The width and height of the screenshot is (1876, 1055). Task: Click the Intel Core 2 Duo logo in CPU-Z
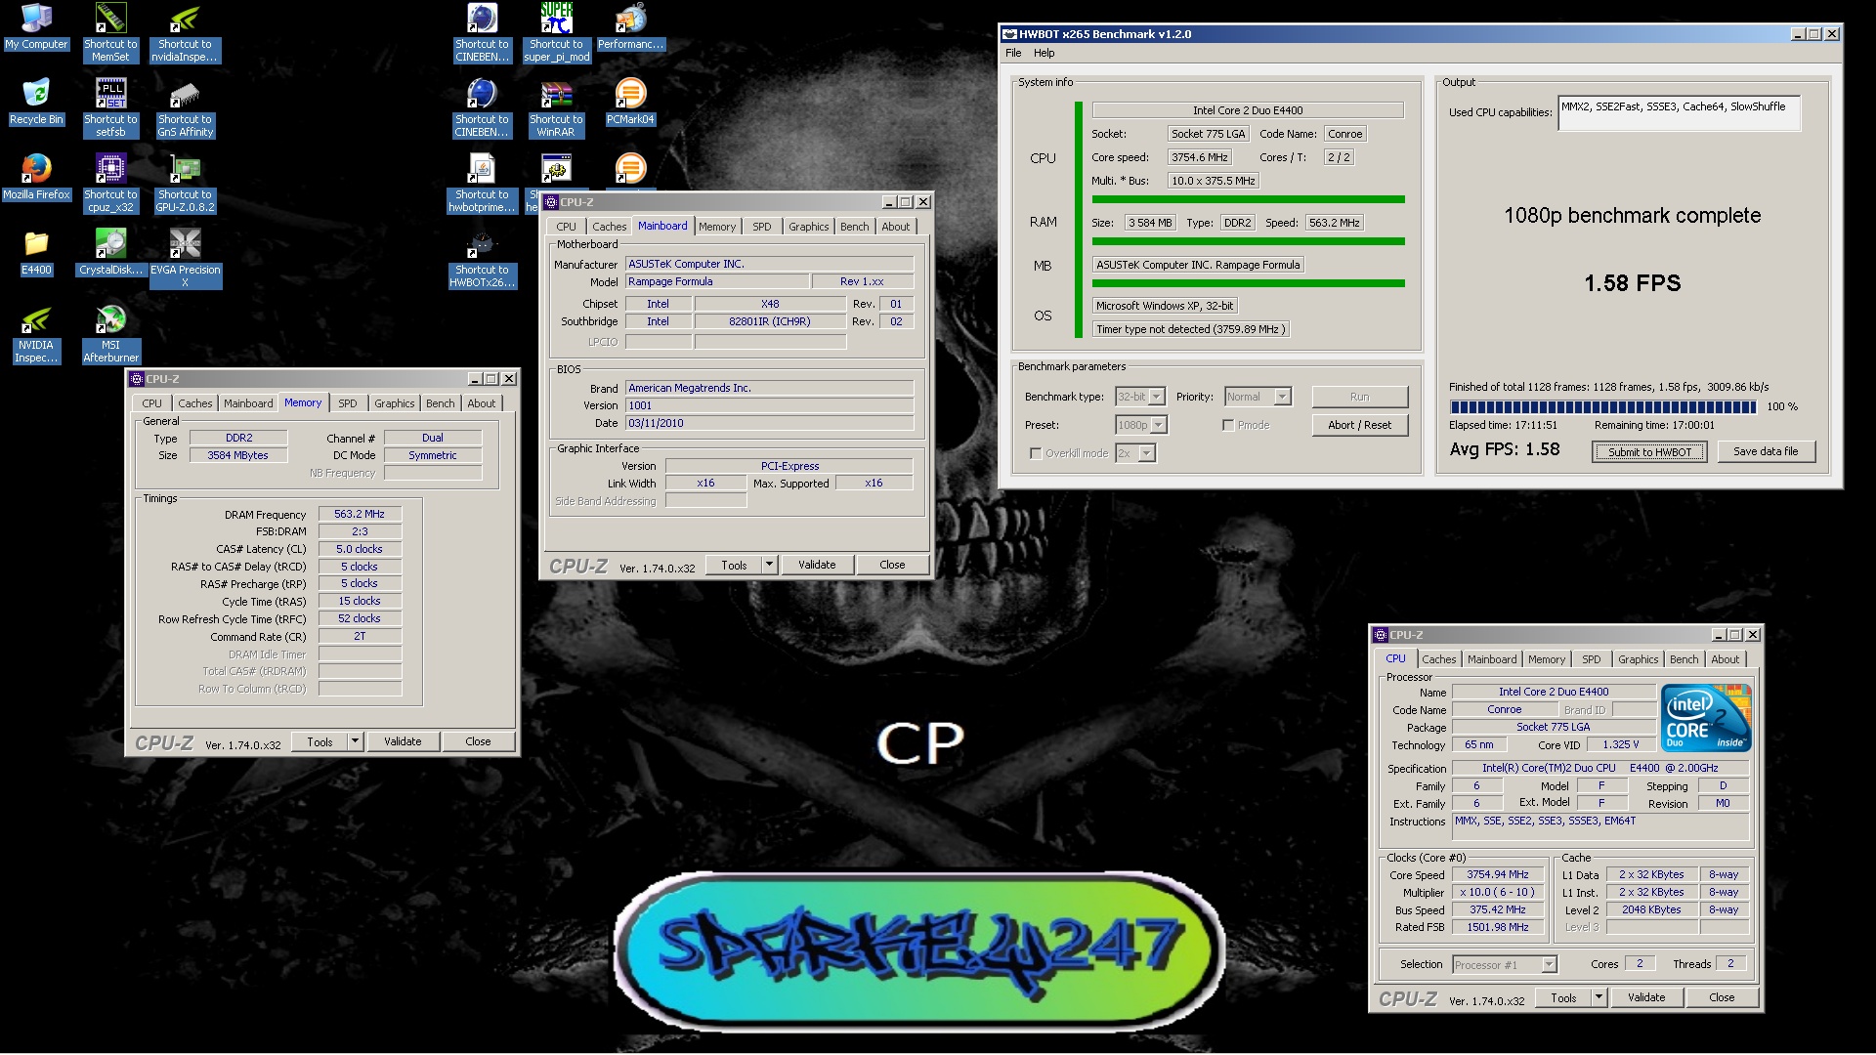pos(1706,718)
